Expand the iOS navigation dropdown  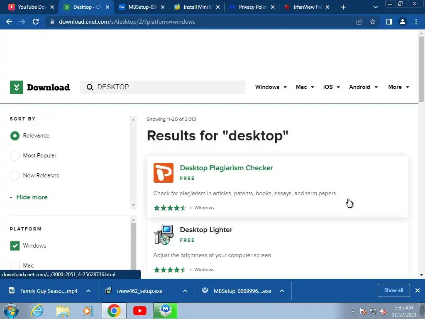[x=331, y=87]
